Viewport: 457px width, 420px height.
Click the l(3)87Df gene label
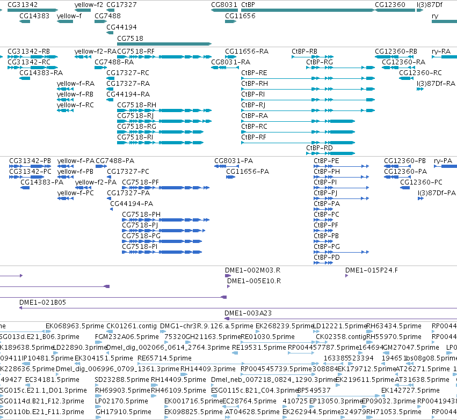pyautogui.click(x=430, y=5)
